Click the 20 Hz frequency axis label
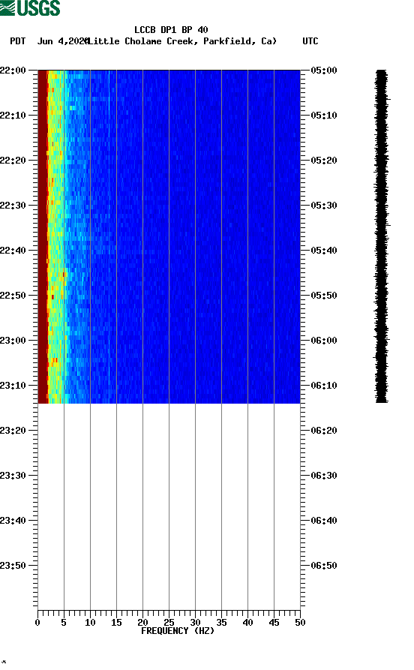 (x=142, y=623)
